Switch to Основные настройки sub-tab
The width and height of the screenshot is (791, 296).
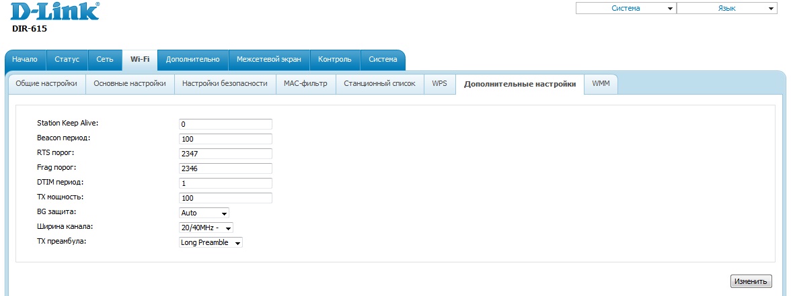[x=130, y=83]
